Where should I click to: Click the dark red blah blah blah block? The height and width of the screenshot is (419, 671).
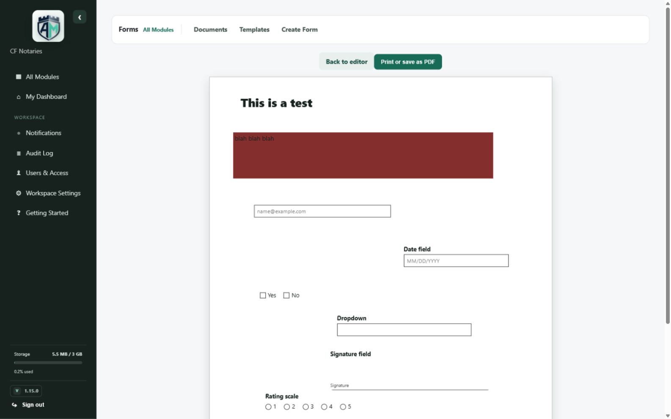click(x=363, y=156)
